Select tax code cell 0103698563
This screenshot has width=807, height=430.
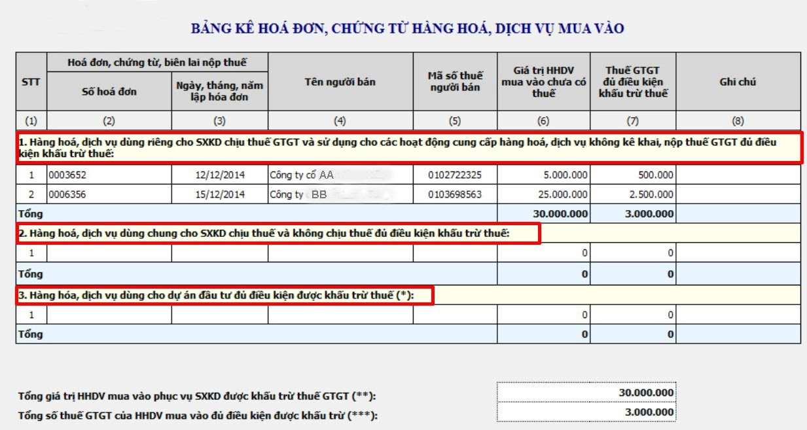click(455, 194)
